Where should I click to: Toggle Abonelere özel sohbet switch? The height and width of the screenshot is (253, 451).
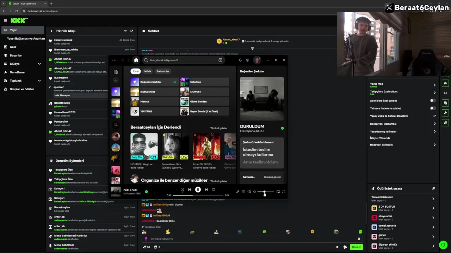[x=433, y=100]
